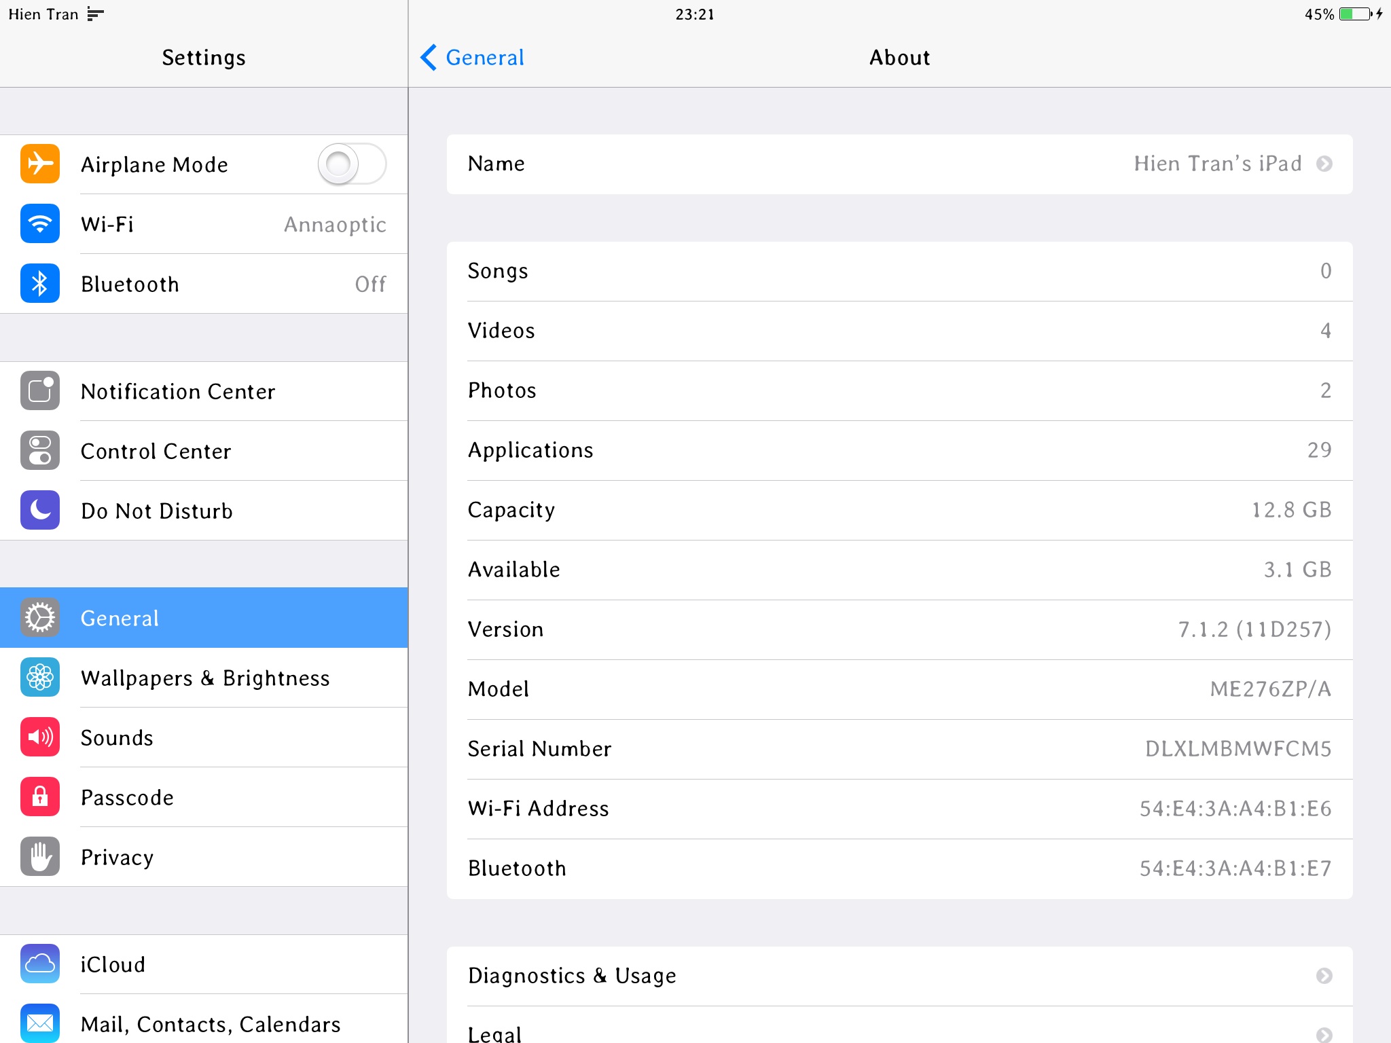The image size is (1391, 1043).
Task: Tap the iCloud cloud icon
Action: tap(40, 964)
